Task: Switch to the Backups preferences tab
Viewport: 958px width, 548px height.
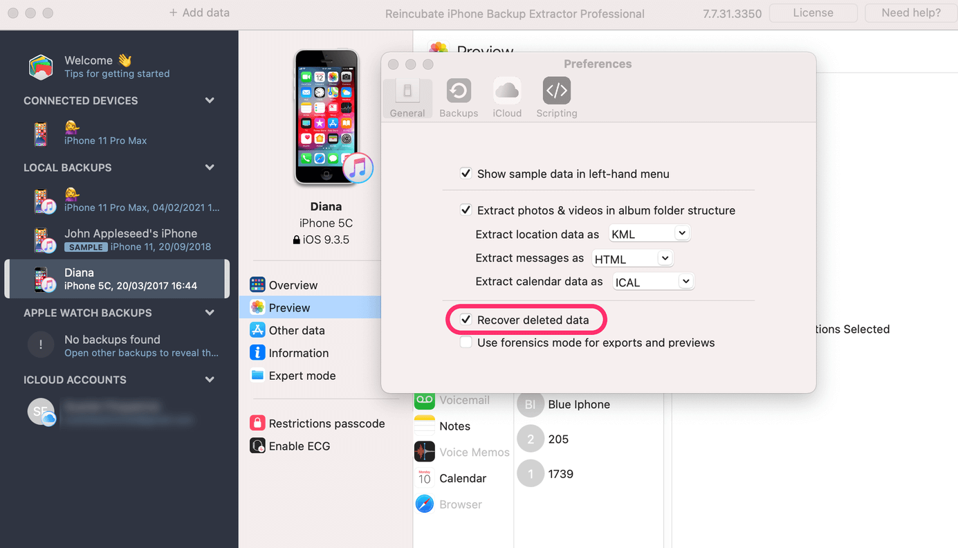Action: click(458, 97)
